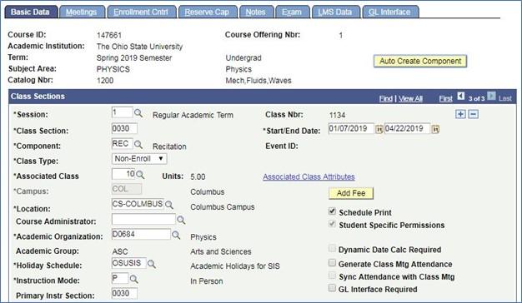522x303 pixels.
Task: Click the Primary Instr Section field
Action: (124, 293)
